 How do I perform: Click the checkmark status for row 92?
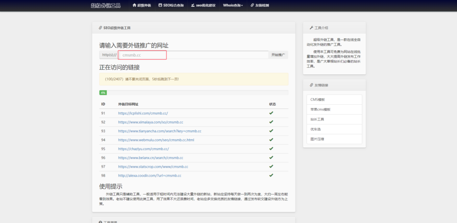(271, 122)
